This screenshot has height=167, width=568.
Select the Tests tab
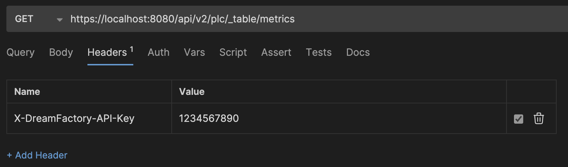[319, 52]
